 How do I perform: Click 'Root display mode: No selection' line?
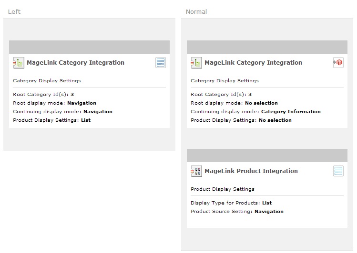coord(234,103)
